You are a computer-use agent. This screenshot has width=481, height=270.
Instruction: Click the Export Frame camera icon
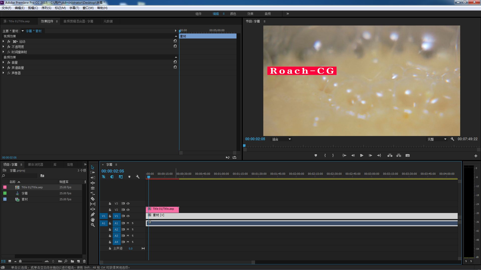[x=408, y=155]
